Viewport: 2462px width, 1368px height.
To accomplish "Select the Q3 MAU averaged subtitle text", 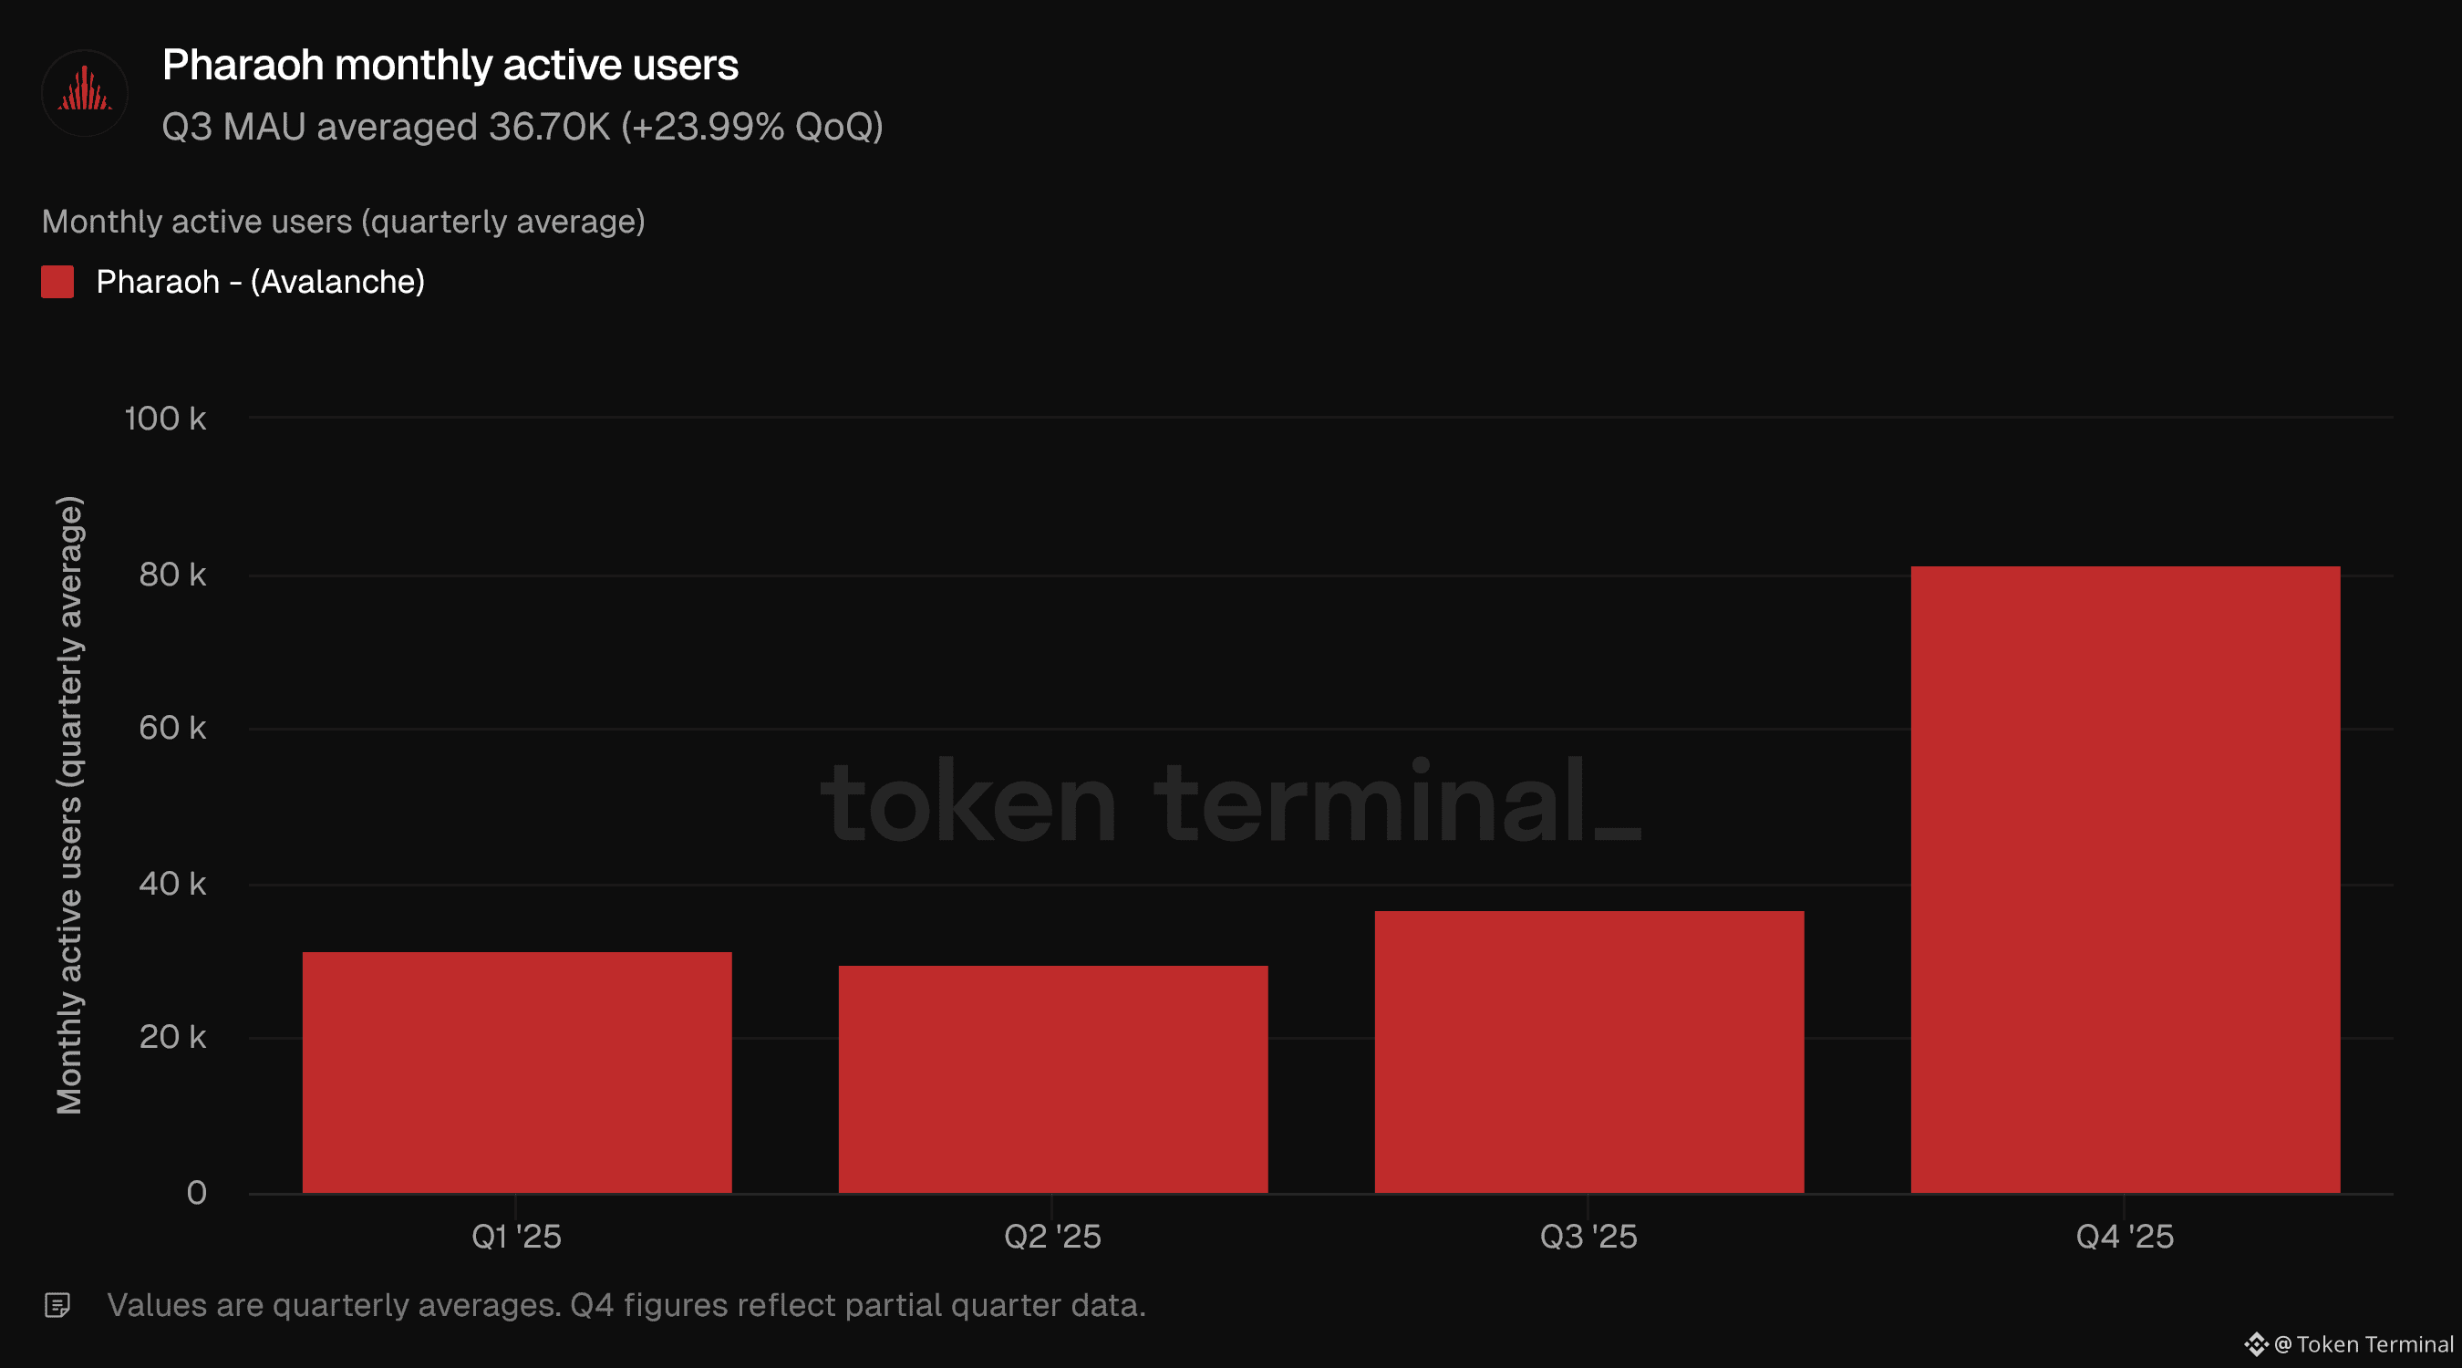I will tap(522, 126).
